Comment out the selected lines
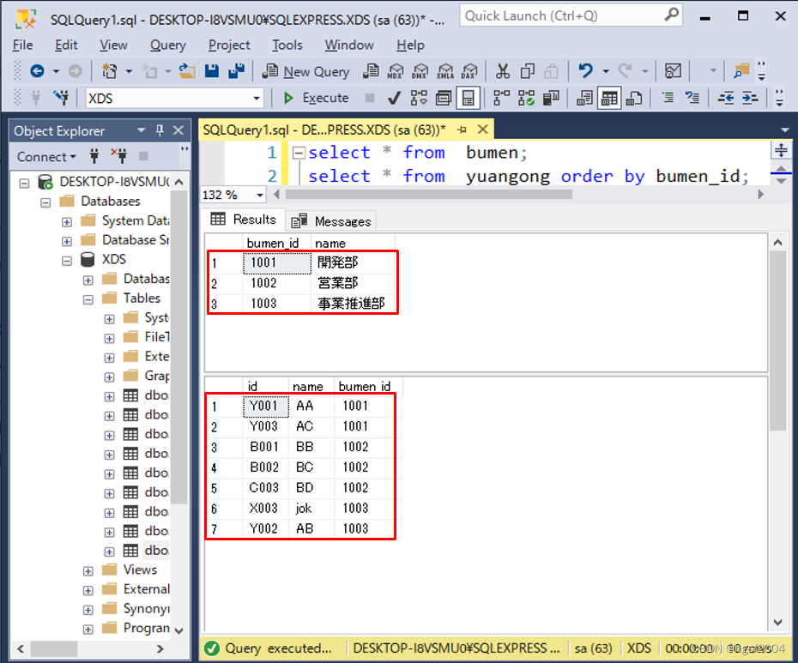This screenshot has height=663, width=798. [667, 98]
